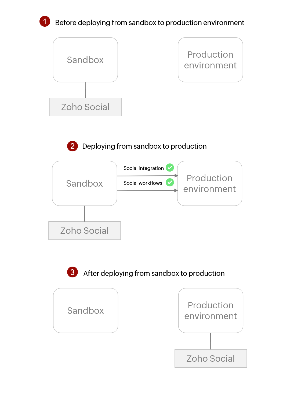Screen dimensions: 290x394
Task: Click the green checkmark beside Social integration
Action: pos(170,168)
